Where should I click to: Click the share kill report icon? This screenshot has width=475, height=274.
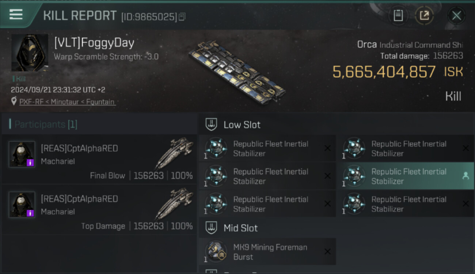coord(424,16)
